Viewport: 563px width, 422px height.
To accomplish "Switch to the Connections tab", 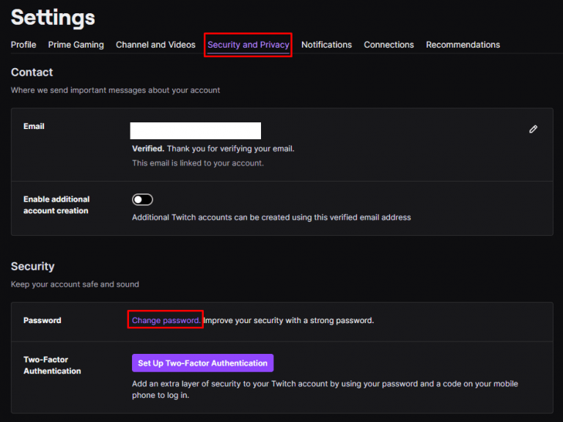I will [x=389, y=45].
